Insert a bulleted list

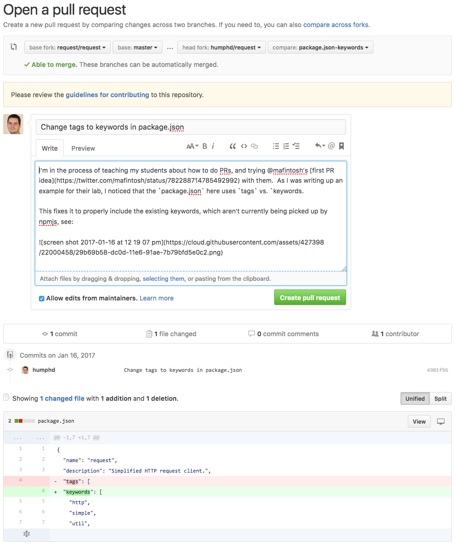(x=276, y=146)
